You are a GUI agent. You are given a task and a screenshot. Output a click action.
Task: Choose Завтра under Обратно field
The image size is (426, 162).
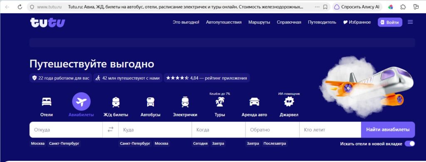tap(253, 144)
